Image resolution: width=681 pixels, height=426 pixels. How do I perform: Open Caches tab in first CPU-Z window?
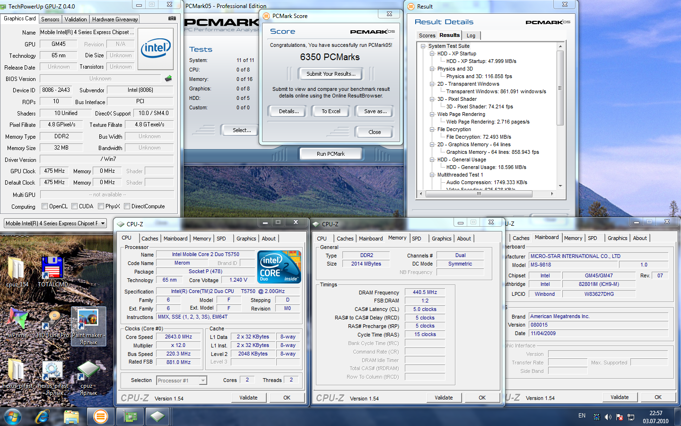point(150,239)
